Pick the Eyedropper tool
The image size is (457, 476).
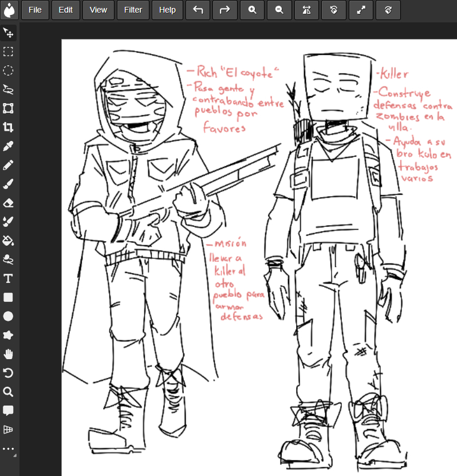pos(8,146)
